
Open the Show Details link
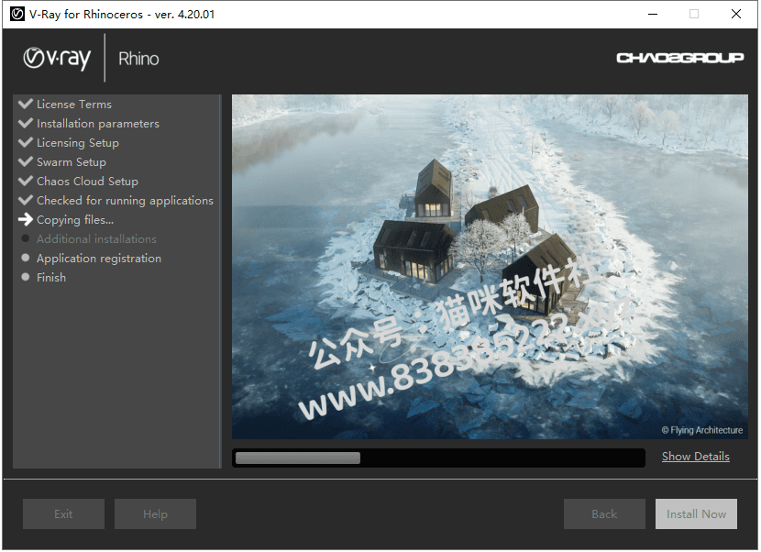(696, 457)
